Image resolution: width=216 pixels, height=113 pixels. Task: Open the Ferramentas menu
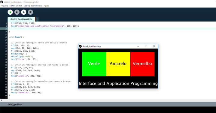click(x=37, y=6)
